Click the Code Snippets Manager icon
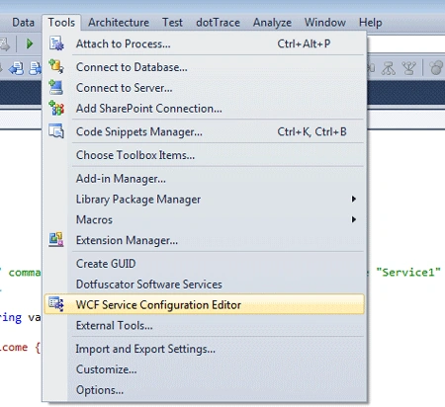Viewport: 445px width, 407px height. point(56,131)
